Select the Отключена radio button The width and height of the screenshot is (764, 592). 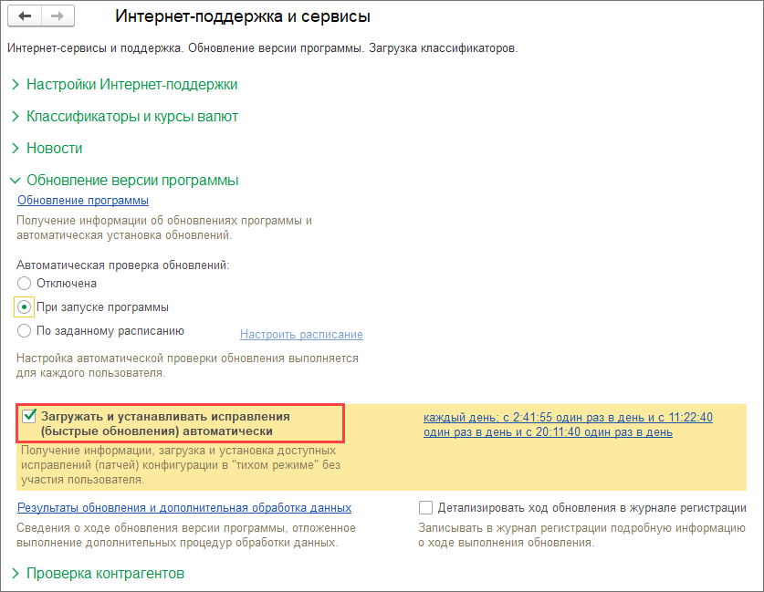24,283
